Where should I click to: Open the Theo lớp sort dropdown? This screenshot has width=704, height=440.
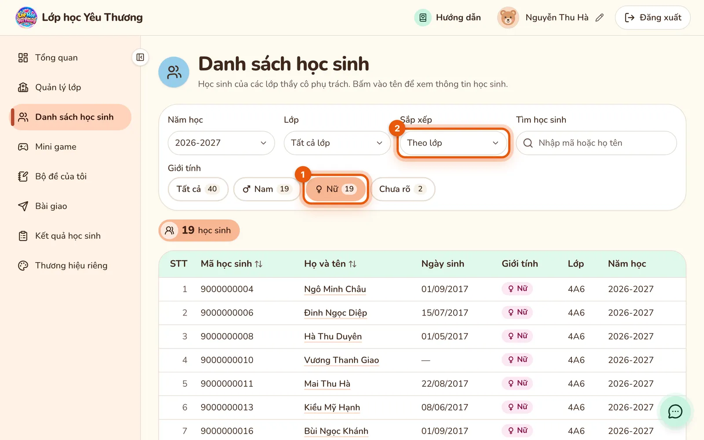(453, 143)
